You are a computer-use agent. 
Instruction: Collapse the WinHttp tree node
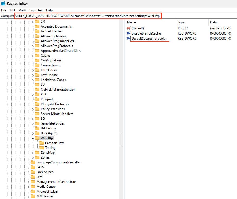33,138
